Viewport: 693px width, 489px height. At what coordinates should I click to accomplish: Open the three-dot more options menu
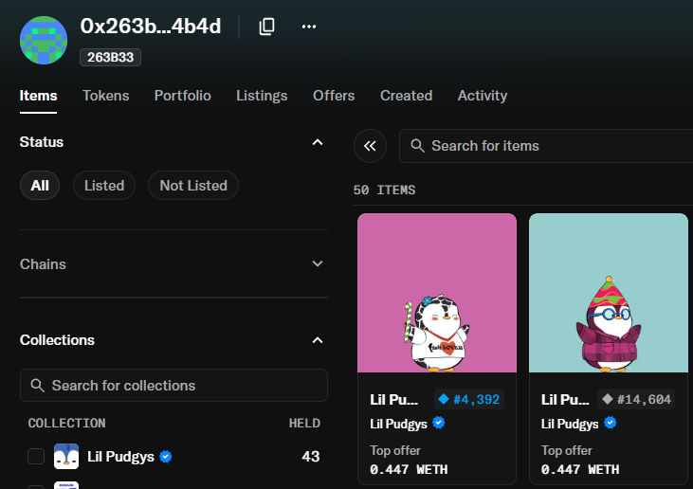[308, 27]
